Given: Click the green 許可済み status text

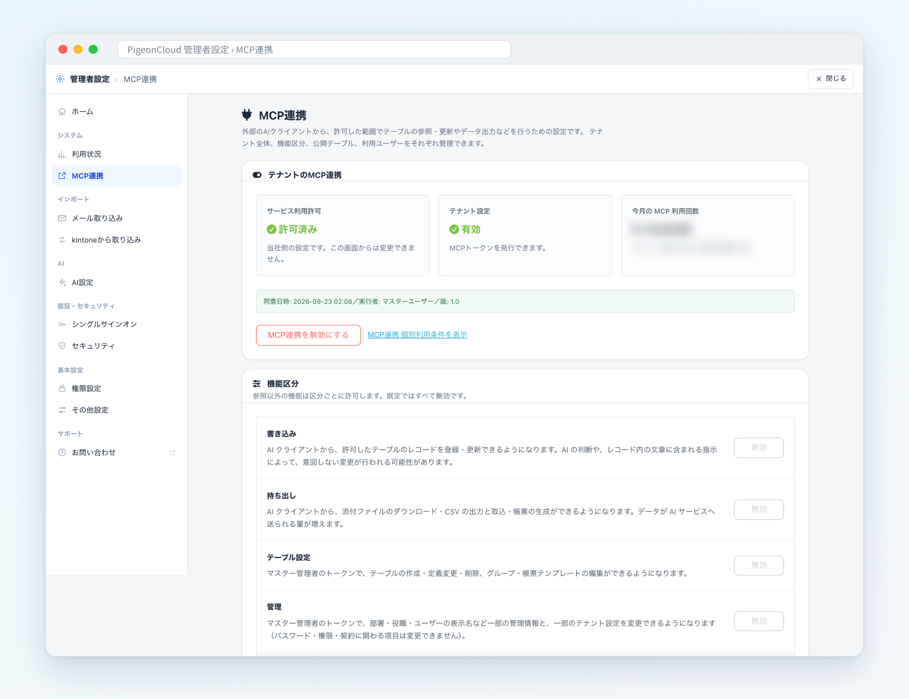Looking at the screenshot, I should pyautogui.click(x=298, y=229).
